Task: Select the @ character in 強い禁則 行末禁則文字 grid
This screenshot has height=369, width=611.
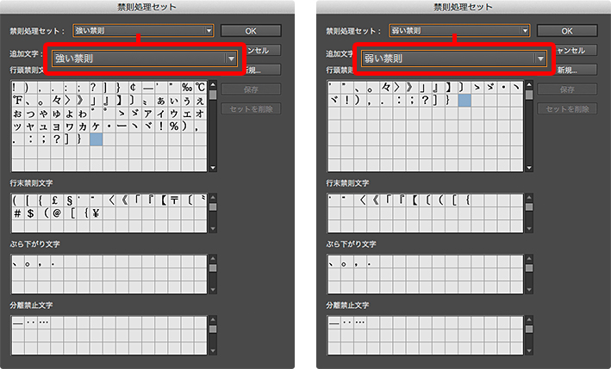Action: tap(57, 213)
